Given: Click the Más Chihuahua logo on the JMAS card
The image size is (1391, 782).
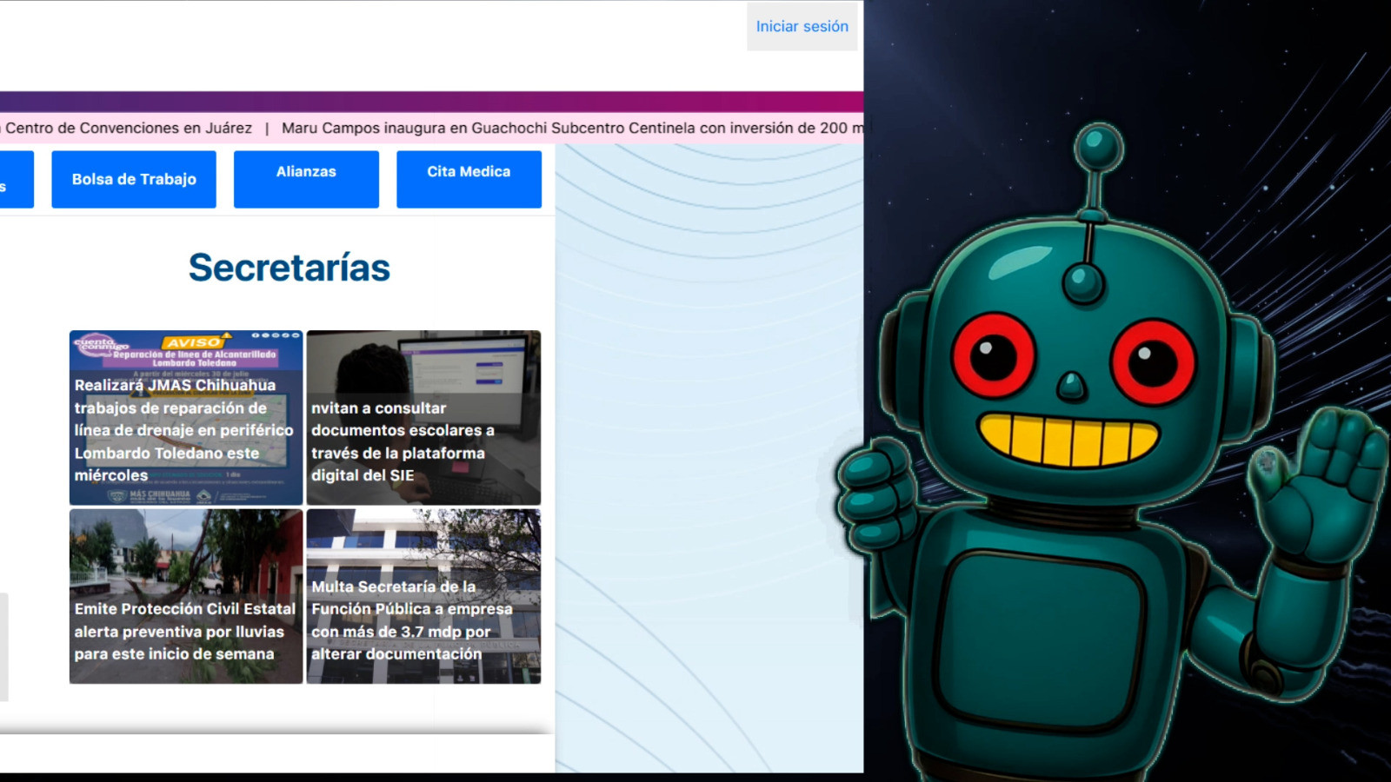Looking at the screenshot, I should (x=158, y=495).
